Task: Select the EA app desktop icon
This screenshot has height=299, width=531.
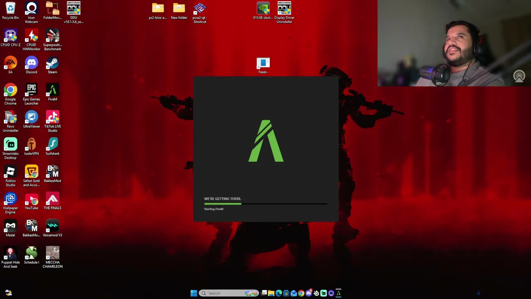Action: pos(10,65)
